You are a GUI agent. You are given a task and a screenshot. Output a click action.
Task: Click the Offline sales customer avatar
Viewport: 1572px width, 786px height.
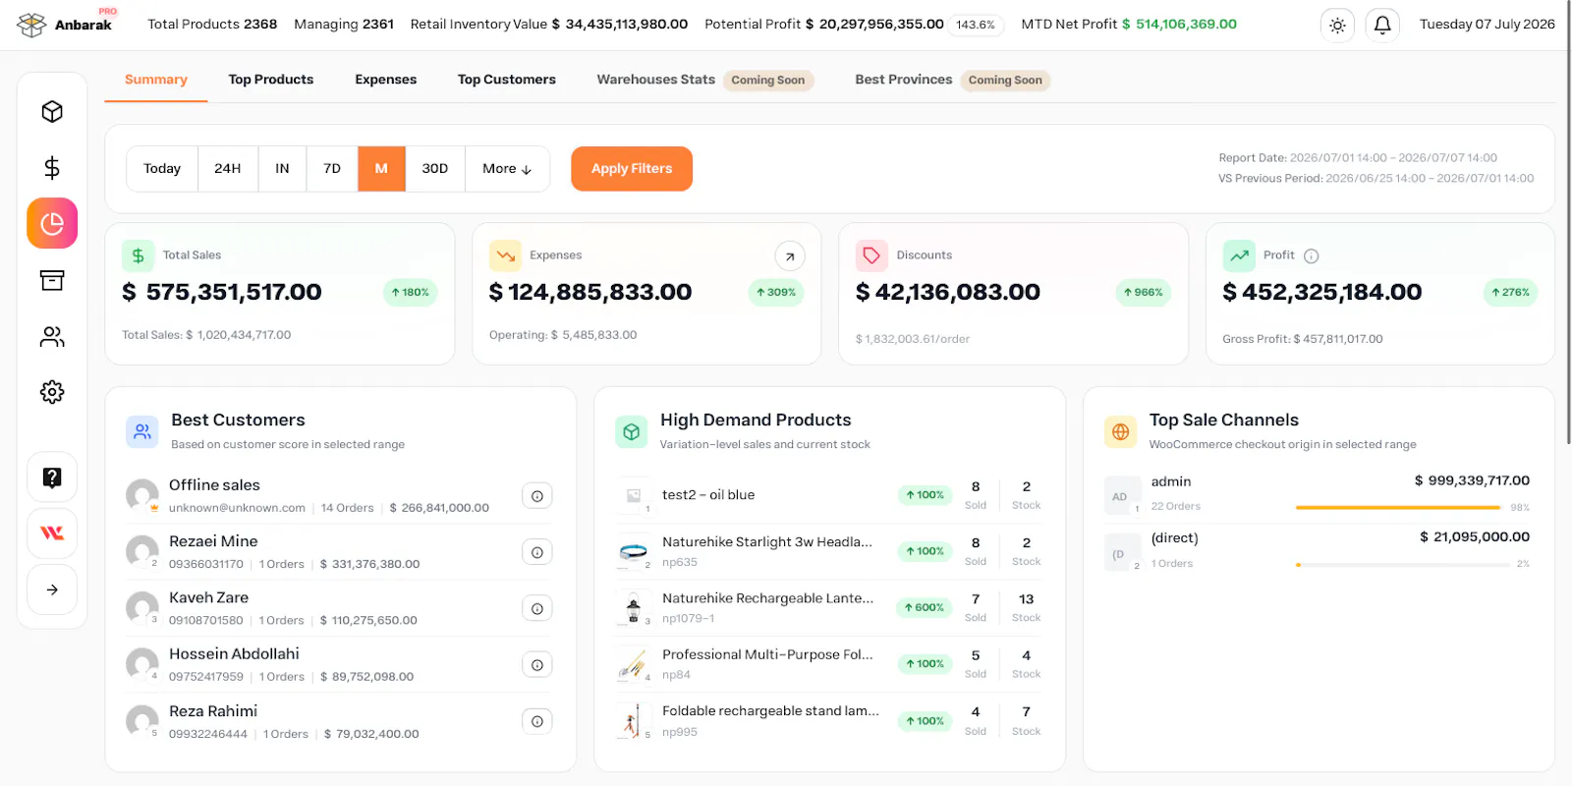point(142,495)
